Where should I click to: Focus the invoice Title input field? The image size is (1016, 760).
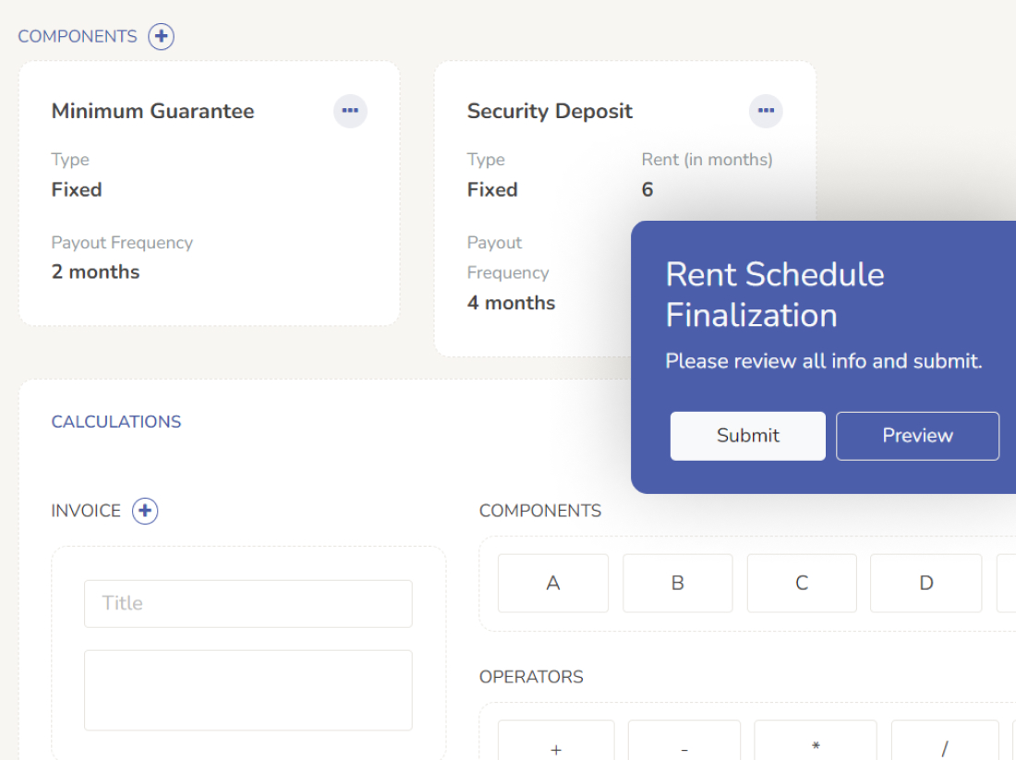tap(248, 604)
